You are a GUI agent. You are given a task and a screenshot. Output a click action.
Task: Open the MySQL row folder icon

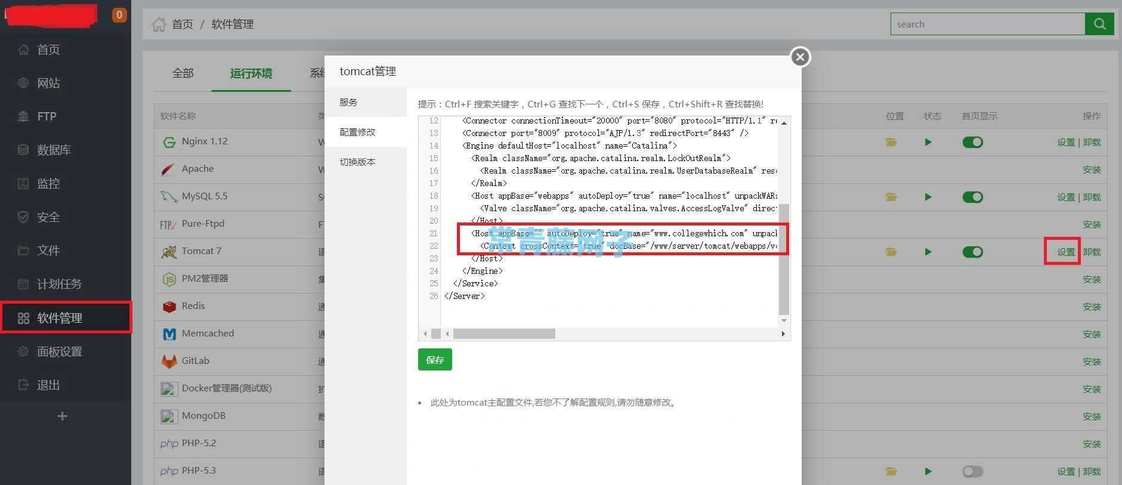(x=891, y=197)
